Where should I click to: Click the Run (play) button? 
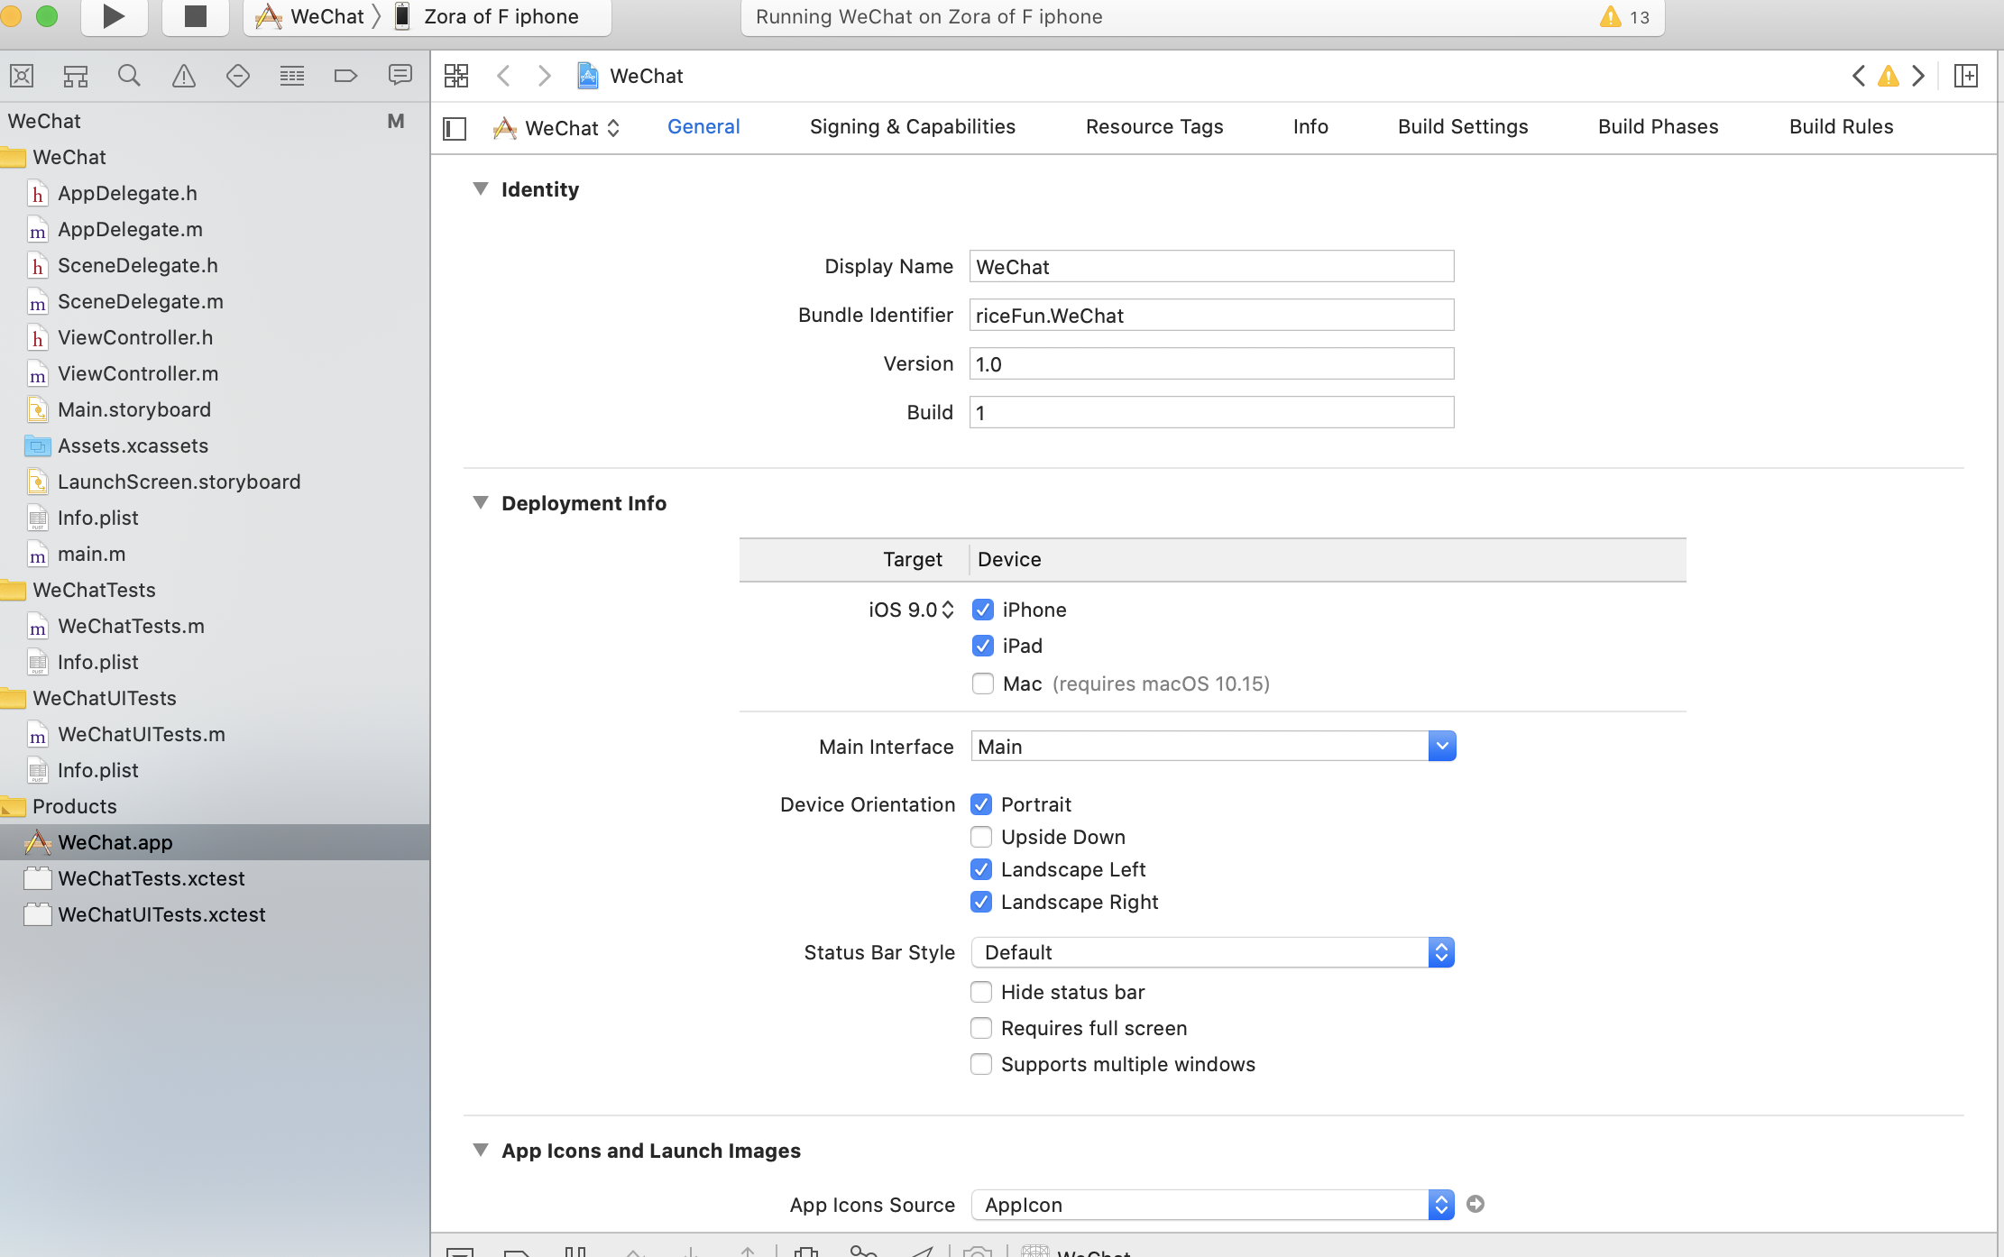[114, 16]
